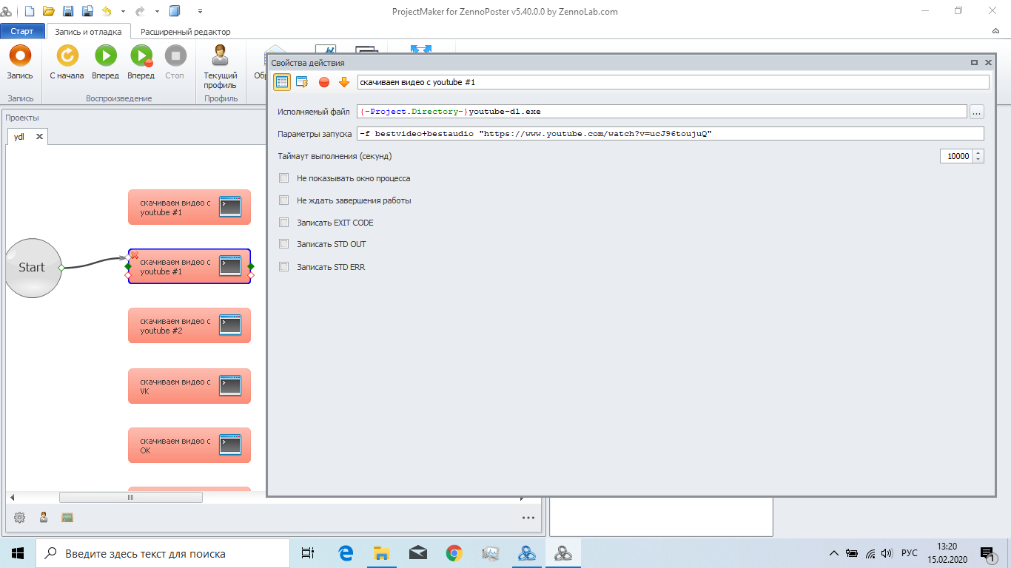Tick the Записать EXIT CODE checkbox

[284, 223]
